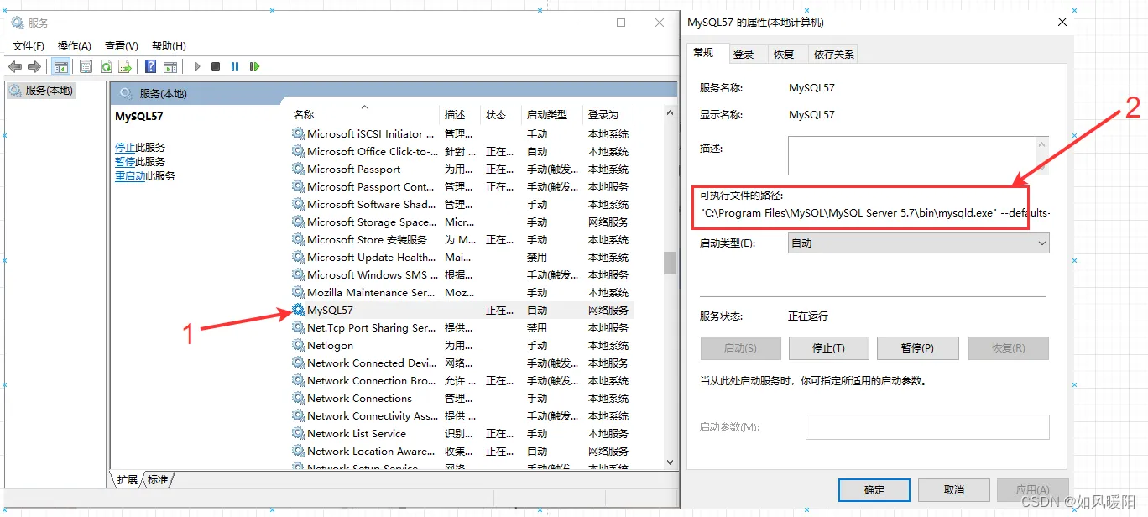Sort list by 登录为 column header
1148x517 pixels.
click(x=608, y=115)
